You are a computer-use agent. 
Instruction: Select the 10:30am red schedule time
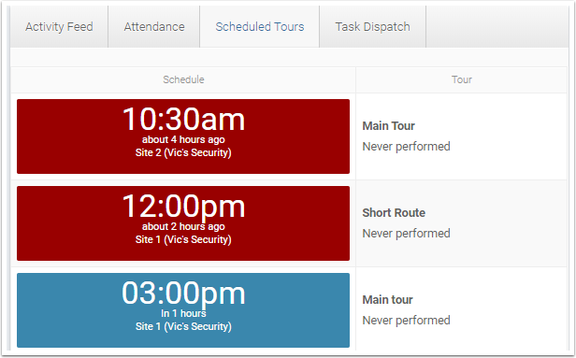coord(183,119)
